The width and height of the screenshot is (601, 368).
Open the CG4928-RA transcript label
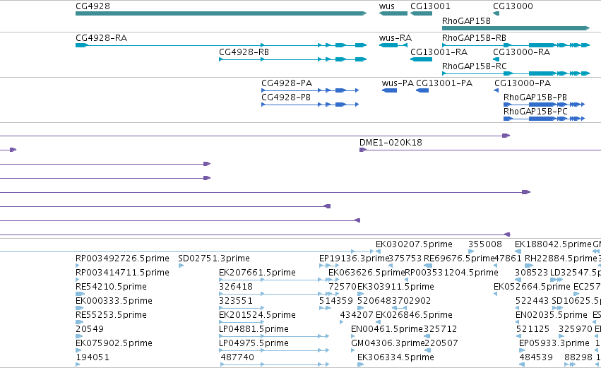[101, 38]
